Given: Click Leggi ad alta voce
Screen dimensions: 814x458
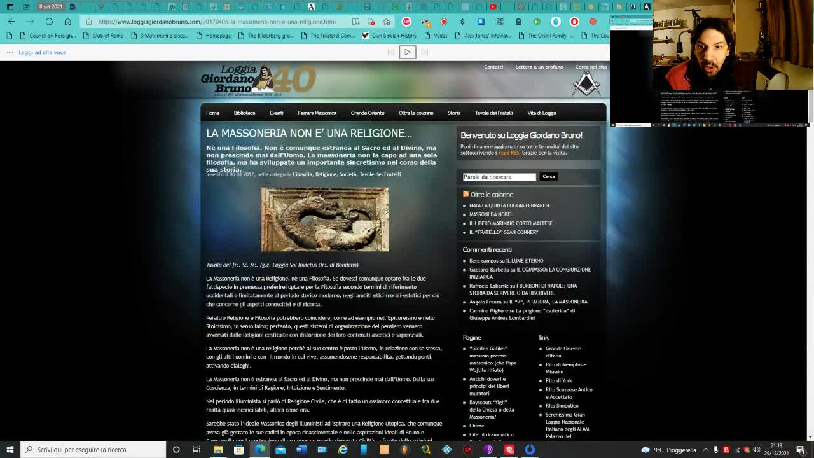Looking at the screenshot, I should click(42, 52).
